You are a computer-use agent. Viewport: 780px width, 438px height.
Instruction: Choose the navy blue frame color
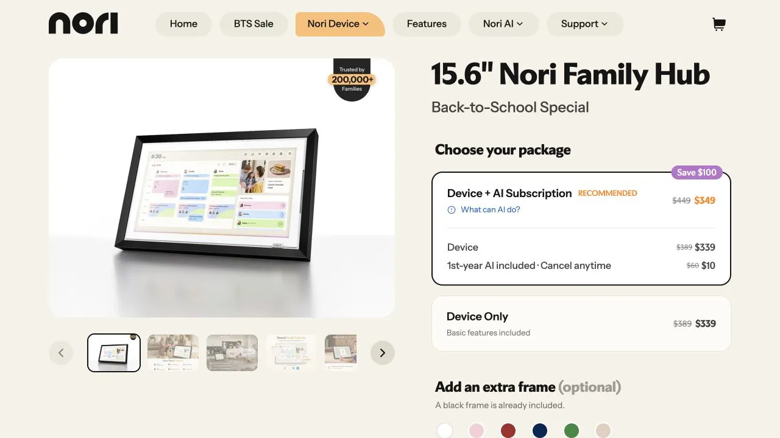tap(540, 431)
